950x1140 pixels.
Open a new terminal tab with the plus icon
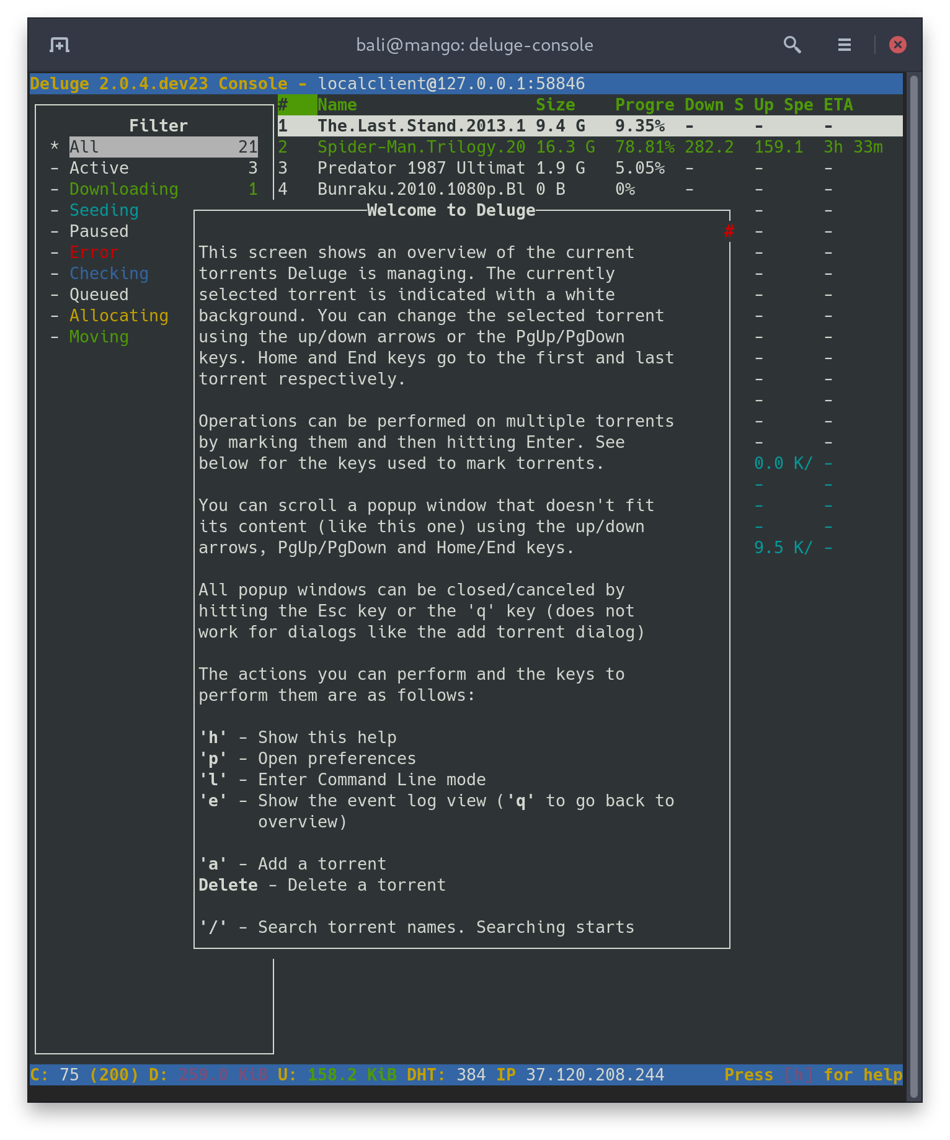point(60,45)
